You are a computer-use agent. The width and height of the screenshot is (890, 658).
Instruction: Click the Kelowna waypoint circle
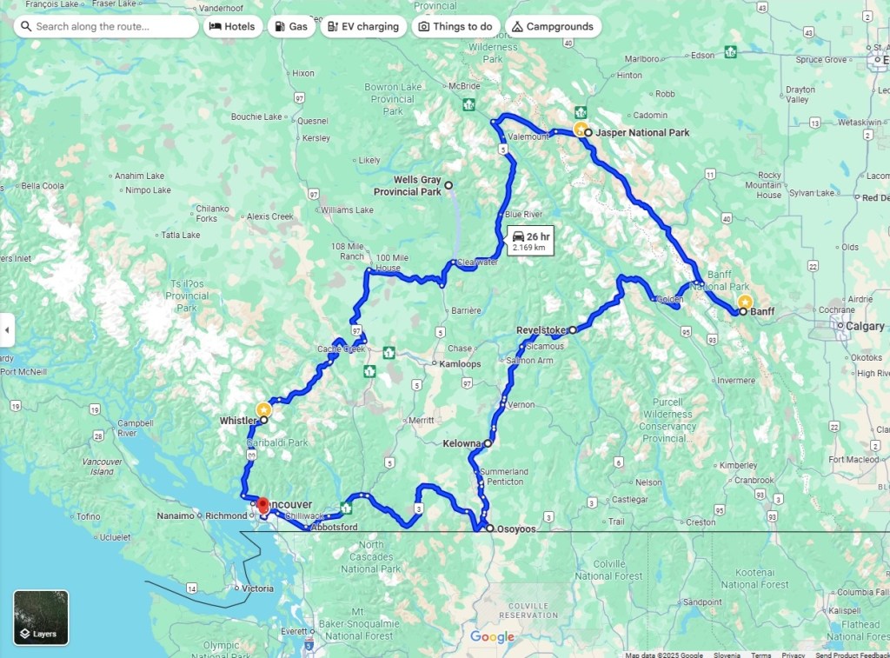pyautogui.click(x=488, y=442)
